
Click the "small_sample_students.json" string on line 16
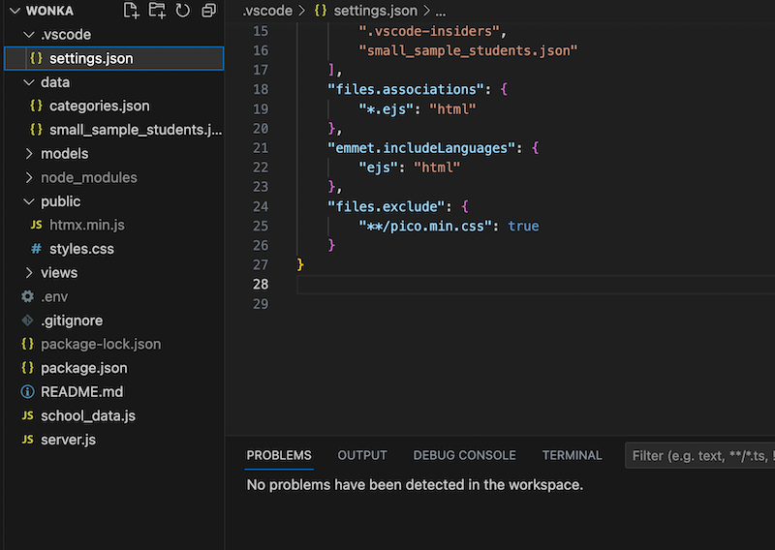[x=468, y=50]
